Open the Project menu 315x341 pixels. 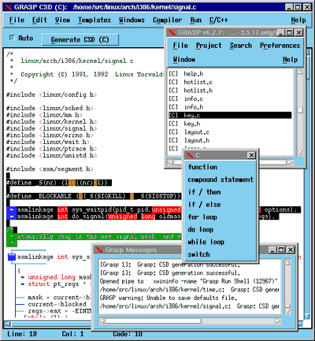click(x=209, y=46)
